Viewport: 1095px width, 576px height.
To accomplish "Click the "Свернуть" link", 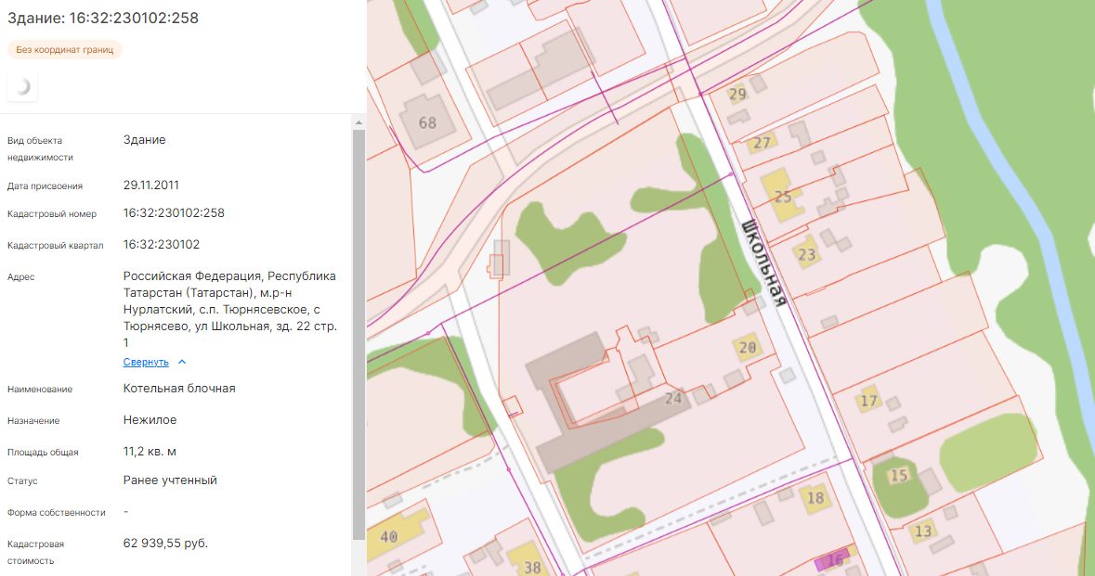I will point(146,362).
